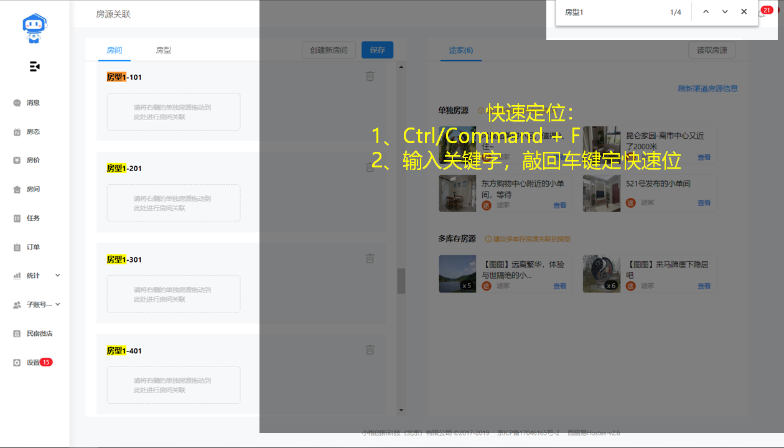Open 房间 in sidebar

[33, 189]
